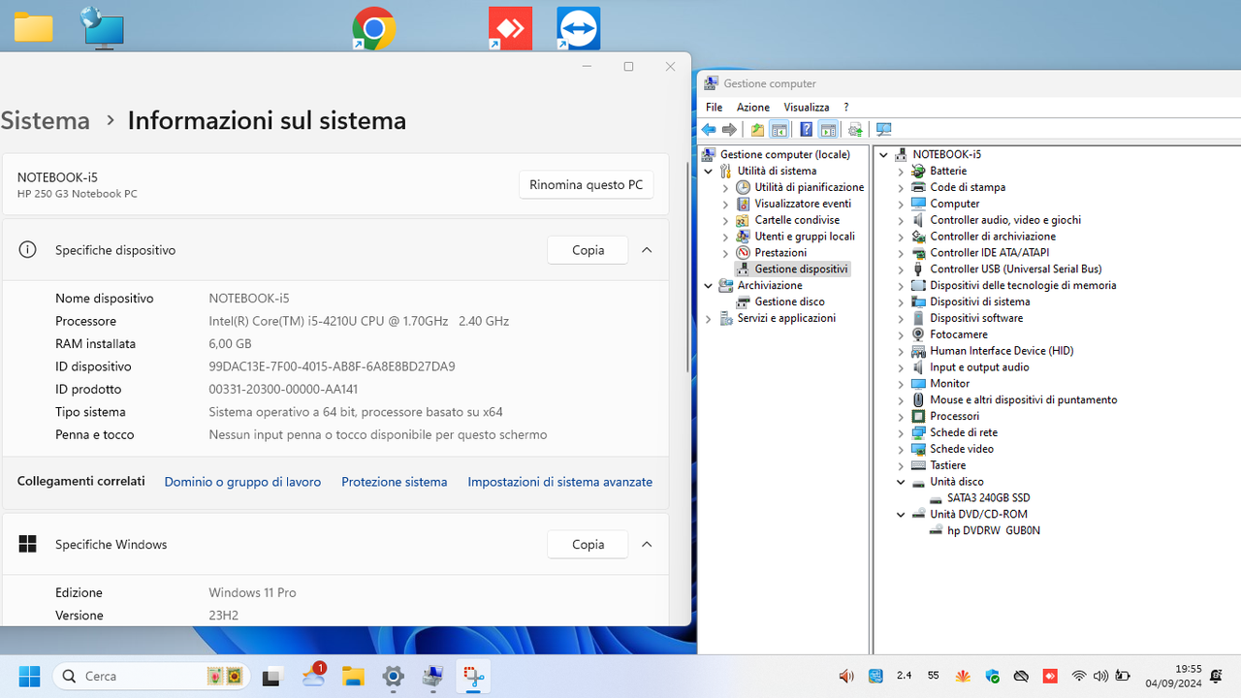Collapse the Unità disco node
Viewport: 1241px width, 698px height.
[x=900, y=481]
